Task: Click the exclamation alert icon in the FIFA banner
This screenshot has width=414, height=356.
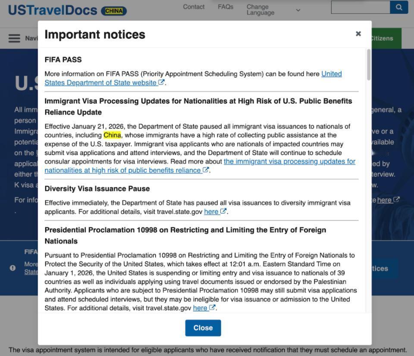Action: coord(13,268)
